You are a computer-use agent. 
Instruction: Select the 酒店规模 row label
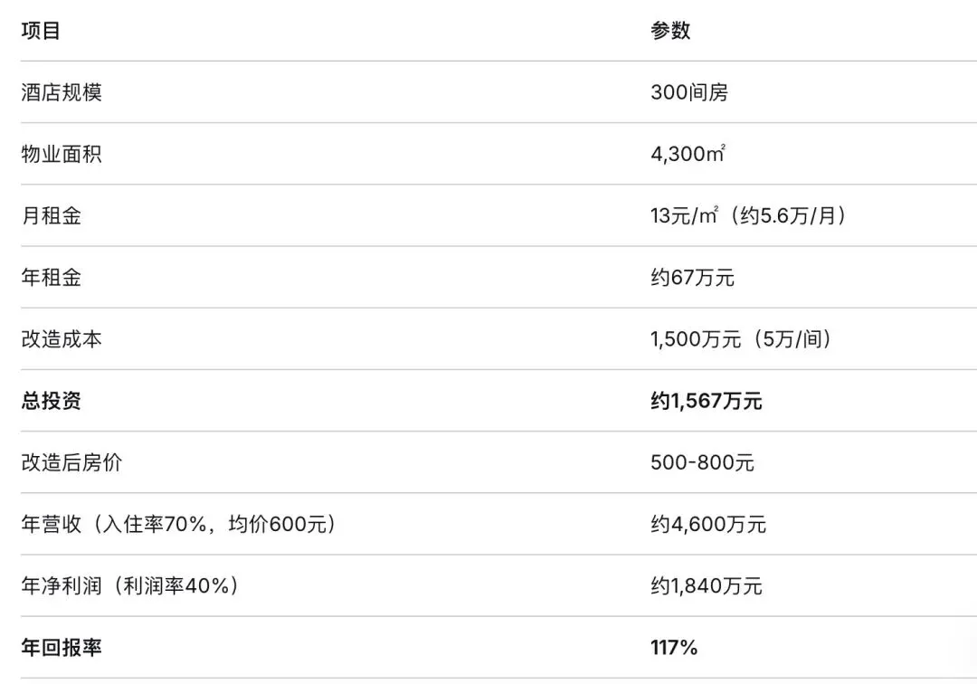coord(62,92)
